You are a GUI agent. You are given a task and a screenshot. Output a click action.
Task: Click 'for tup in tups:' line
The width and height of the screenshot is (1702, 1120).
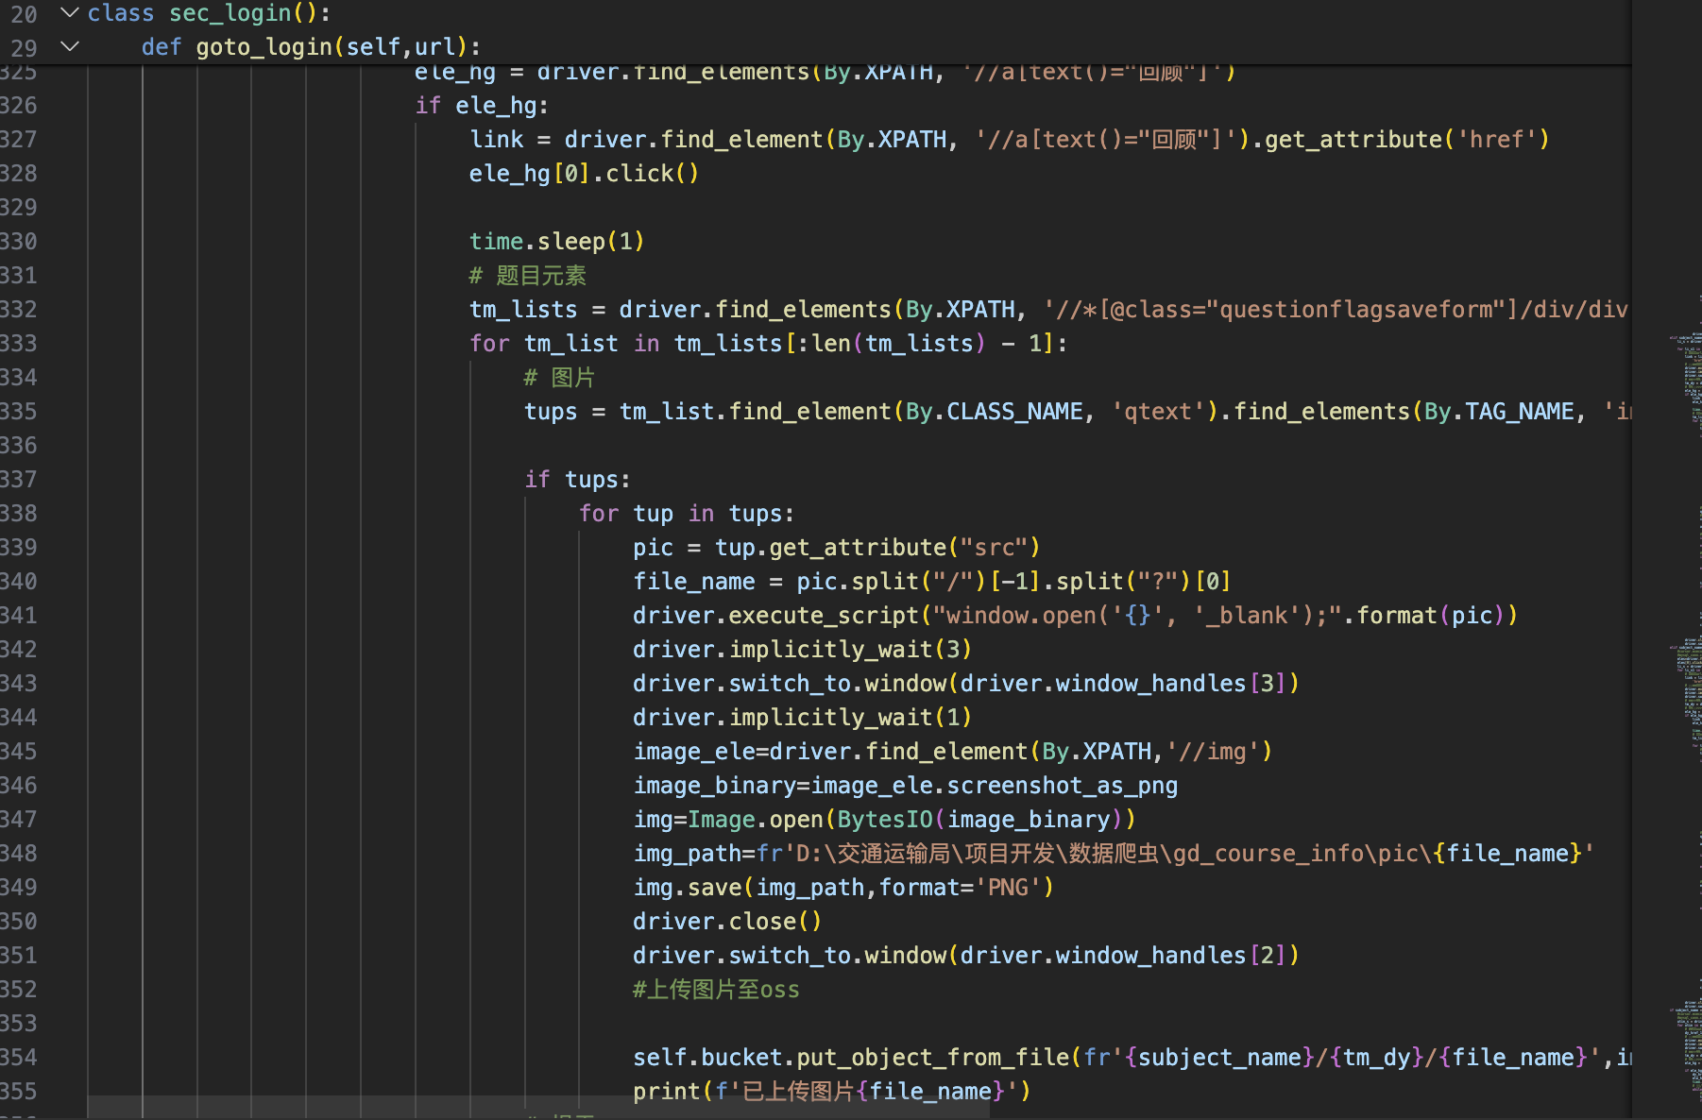687,514
